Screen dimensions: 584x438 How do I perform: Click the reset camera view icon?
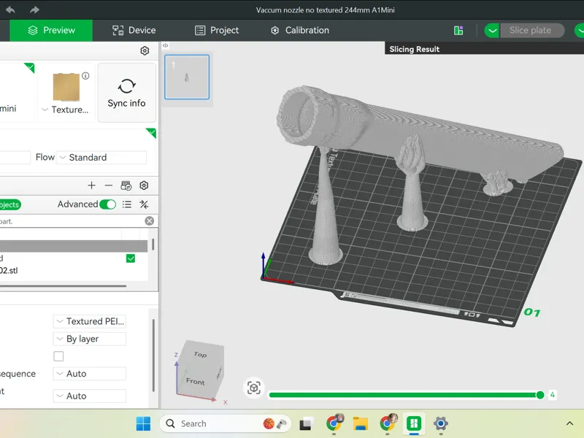[254, 388]
